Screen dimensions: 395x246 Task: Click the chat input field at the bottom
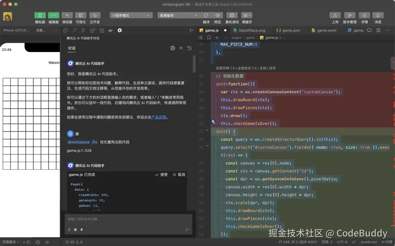128,220
